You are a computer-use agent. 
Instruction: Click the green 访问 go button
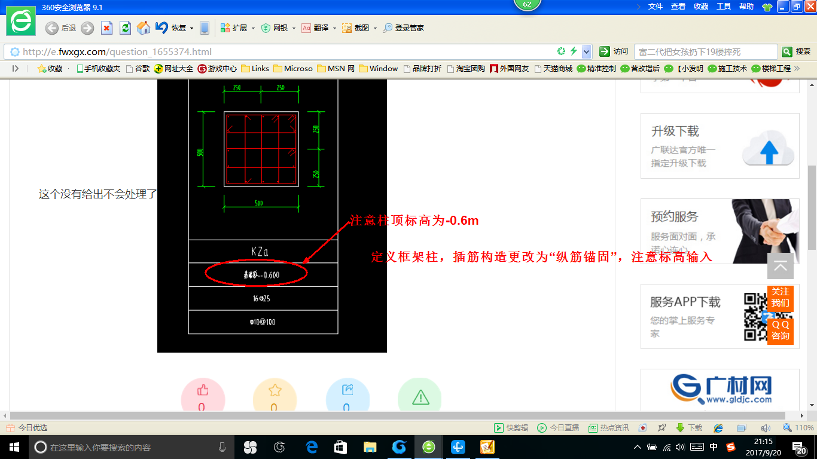pyautogui.click(x=614, y=51)
